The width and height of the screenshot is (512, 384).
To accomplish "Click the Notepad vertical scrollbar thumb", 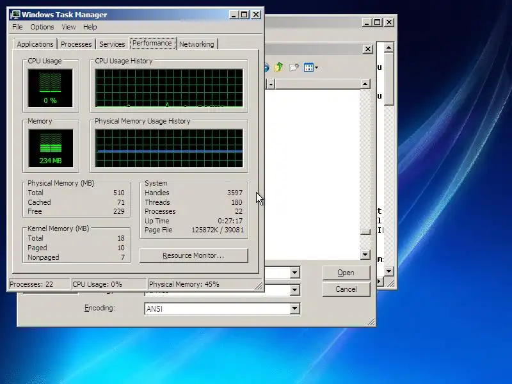I will coord(388,79).
